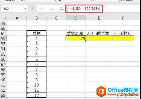The height and width of the screenshot is (99, 141).
Task: Select row 62 header
Action: click(3, 90)
